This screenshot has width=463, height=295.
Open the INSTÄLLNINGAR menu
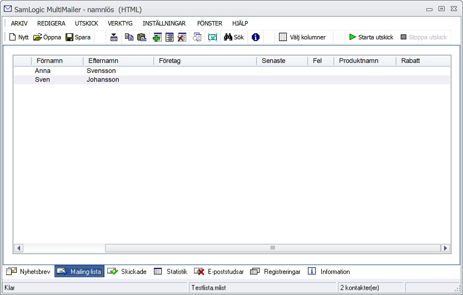tap(164, 24)
